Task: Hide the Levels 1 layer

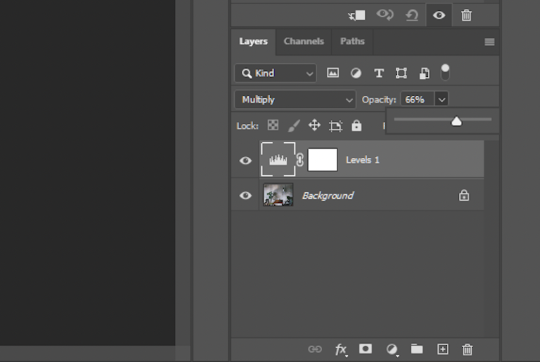Action: coord(246,160)
